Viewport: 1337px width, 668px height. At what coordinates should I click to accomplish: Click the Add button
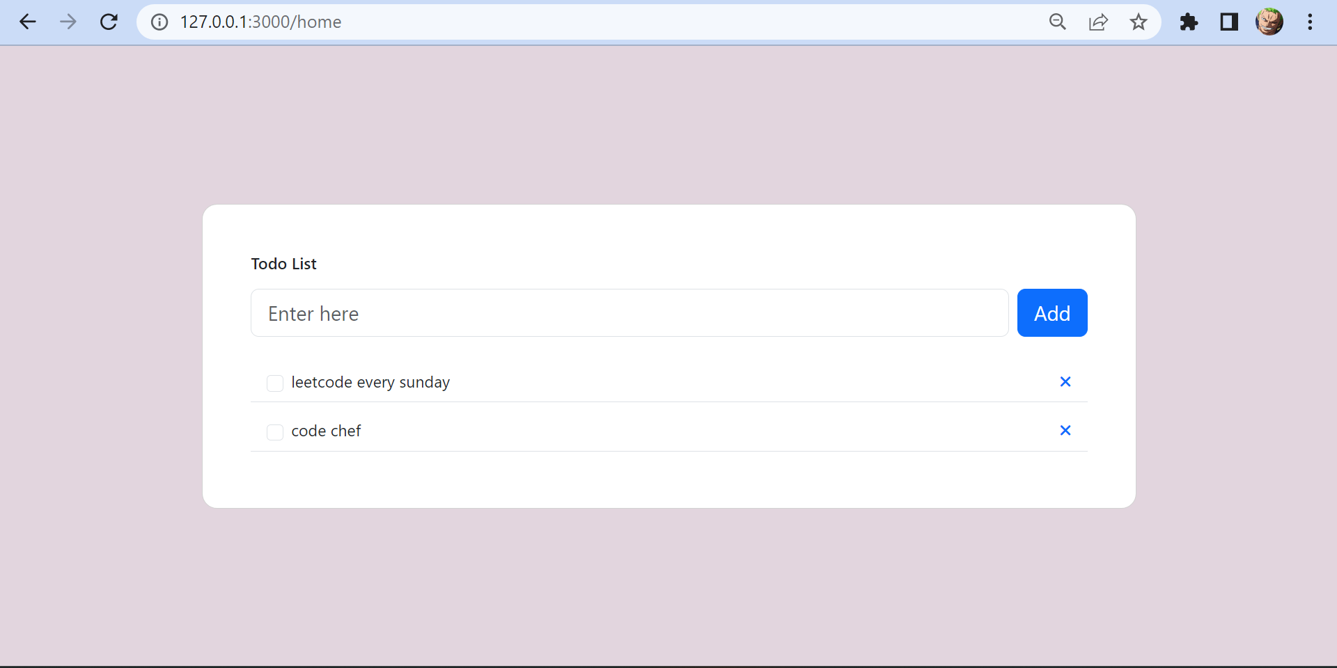pos(1051,313)
